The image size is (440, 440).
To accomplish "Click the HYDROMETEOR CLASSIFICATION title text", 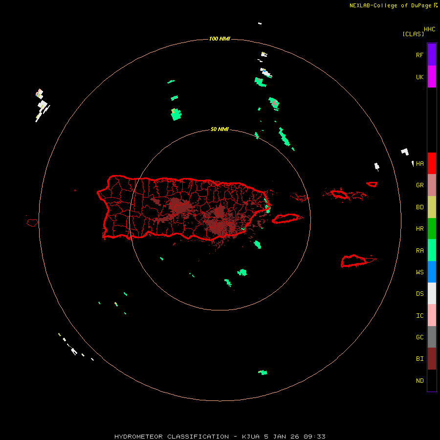I will pos(172,437).
